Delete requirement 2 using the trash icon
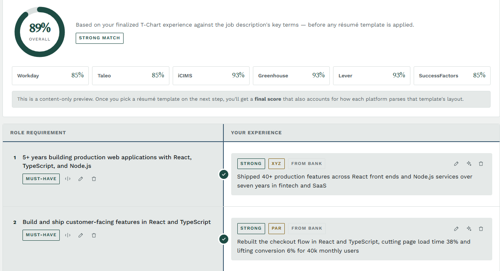 pyautogui.click(x=94, y=235)
